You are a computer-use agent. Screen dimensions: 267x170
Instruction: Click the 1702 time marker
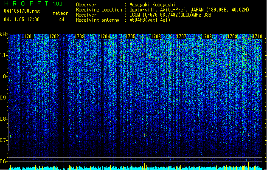click(54, 37)
